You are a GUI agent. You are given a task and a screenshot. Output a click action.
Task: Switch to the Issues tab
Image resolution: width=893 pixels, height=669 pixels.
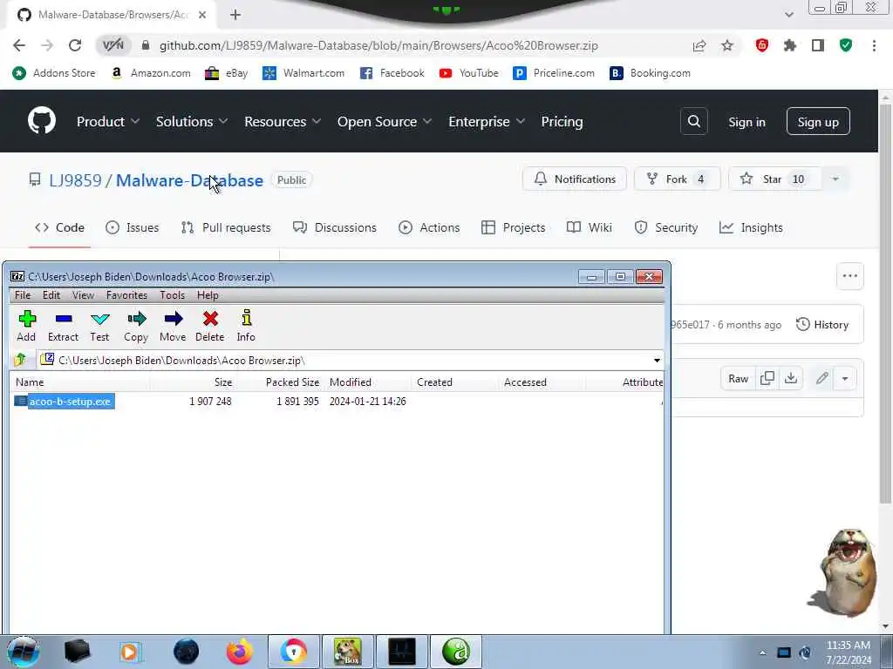[133, 227]
